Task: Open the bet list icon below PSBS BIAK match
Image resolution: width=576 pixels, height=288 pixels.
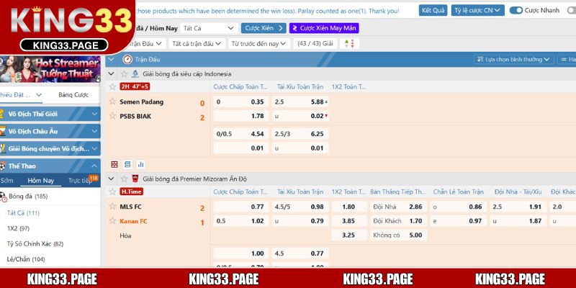Action: 127,164
